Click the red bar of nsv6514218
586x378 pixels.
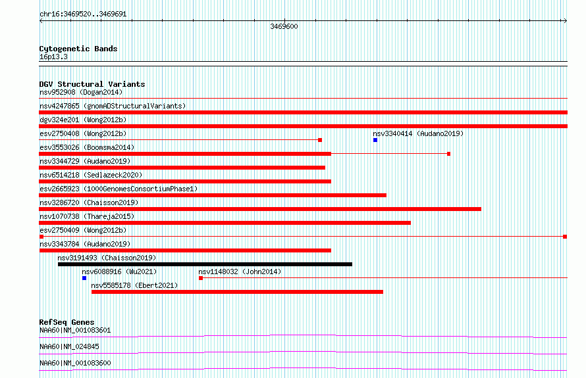point(185,181)
